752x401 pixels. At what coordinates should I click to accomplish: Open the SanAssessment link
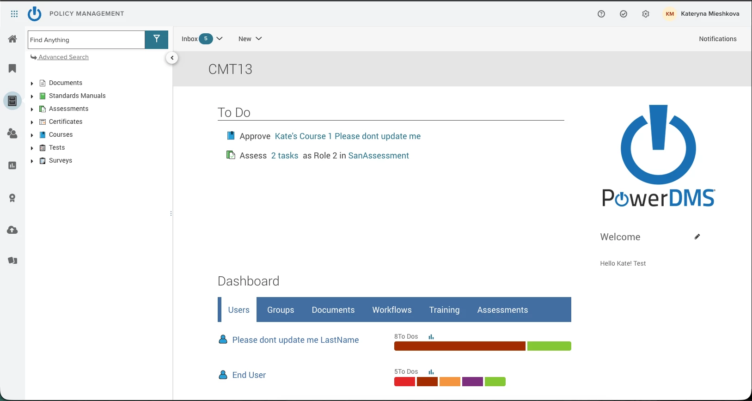[x=379, y=156]
